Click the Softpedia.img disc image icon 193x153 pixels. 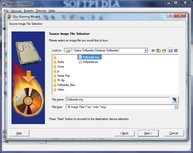click(x=80, y=57)
